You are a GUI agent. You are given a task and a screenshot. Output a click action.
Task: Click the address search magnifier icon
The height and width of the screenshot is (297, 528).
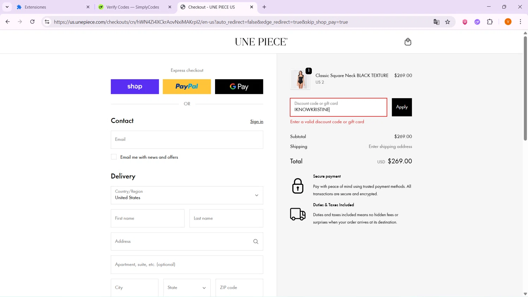tap(256, 241)
